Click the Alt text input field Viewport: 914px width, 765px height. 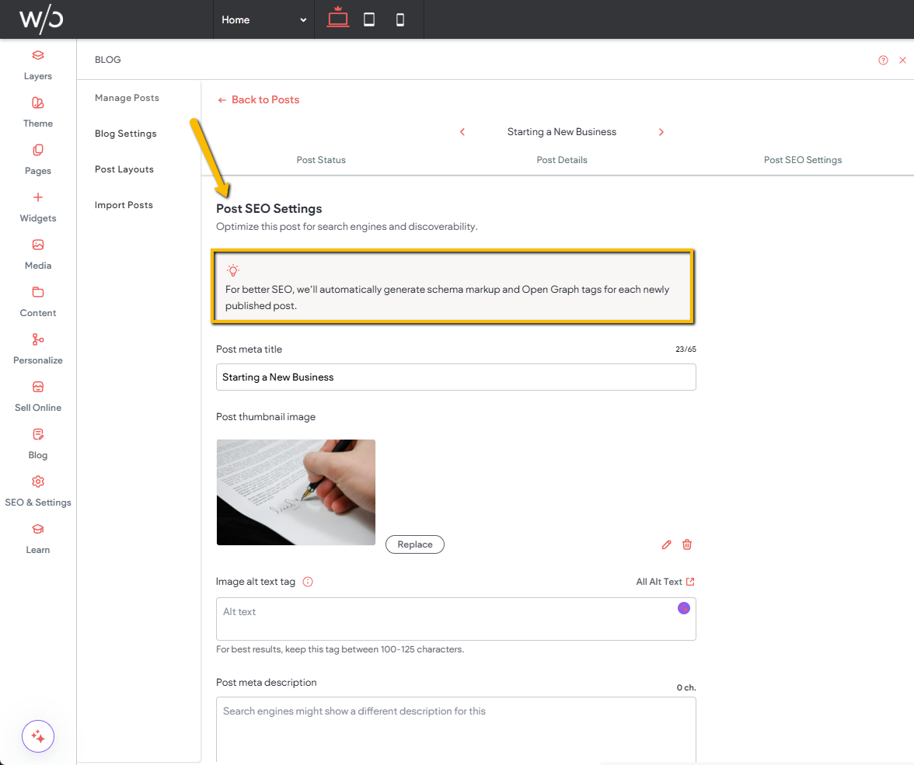(x=455, y=619)
